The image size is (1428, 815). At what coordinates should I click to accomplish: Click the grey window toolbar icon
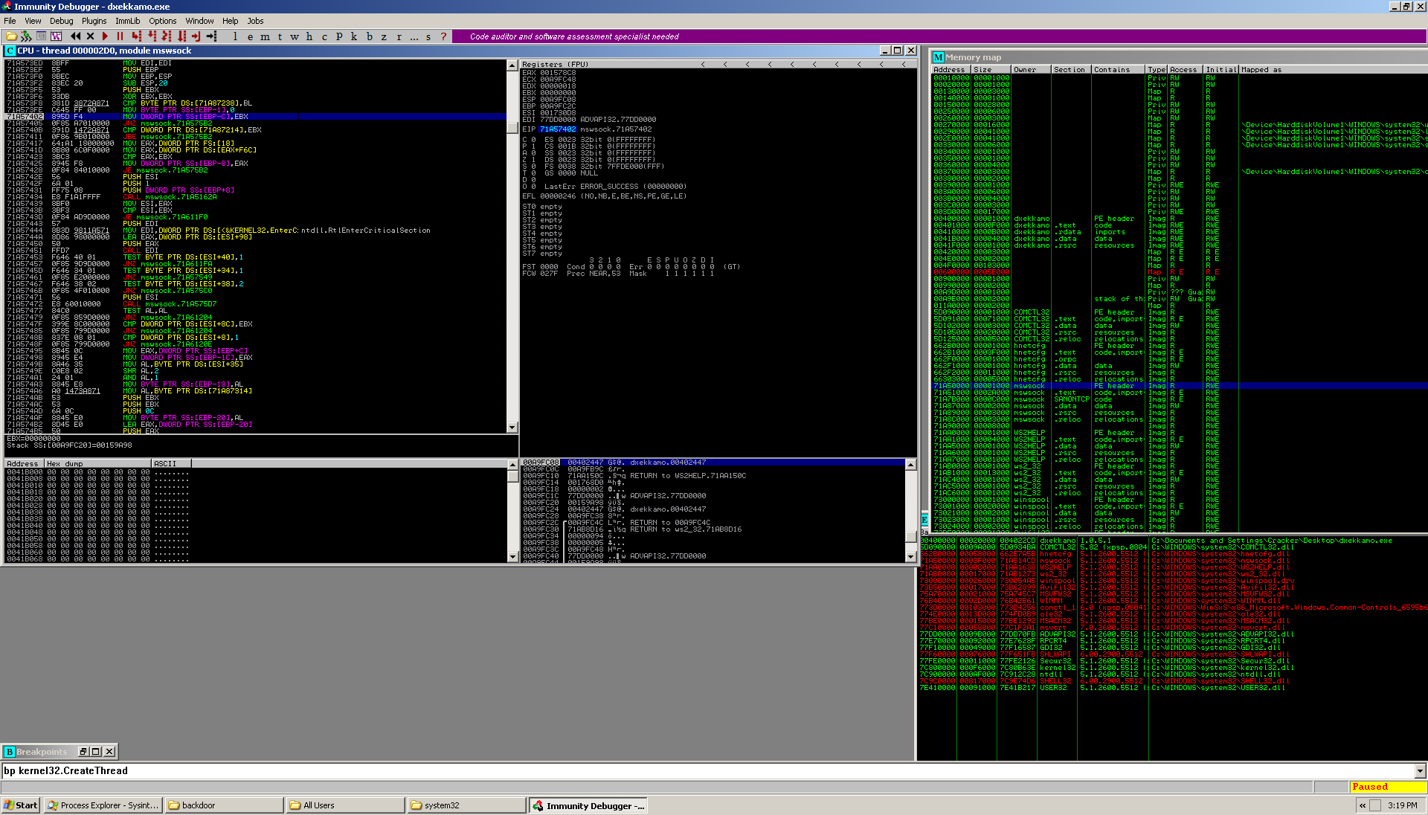point(41,36)
